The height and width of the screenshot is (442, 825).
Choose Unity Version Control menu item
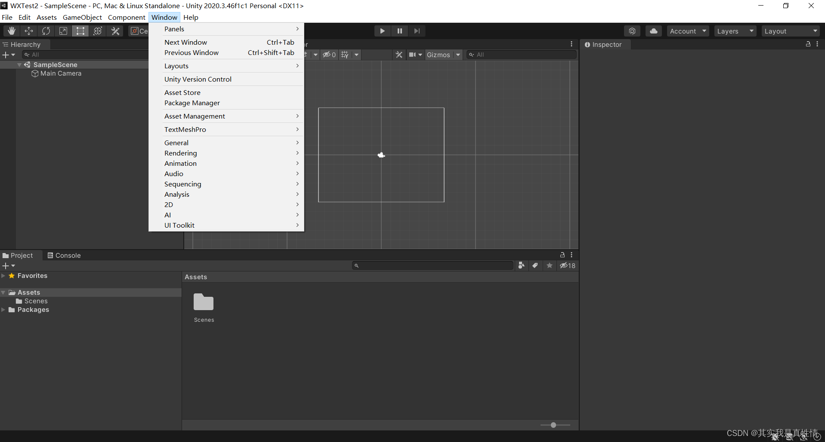pos(226,79)
